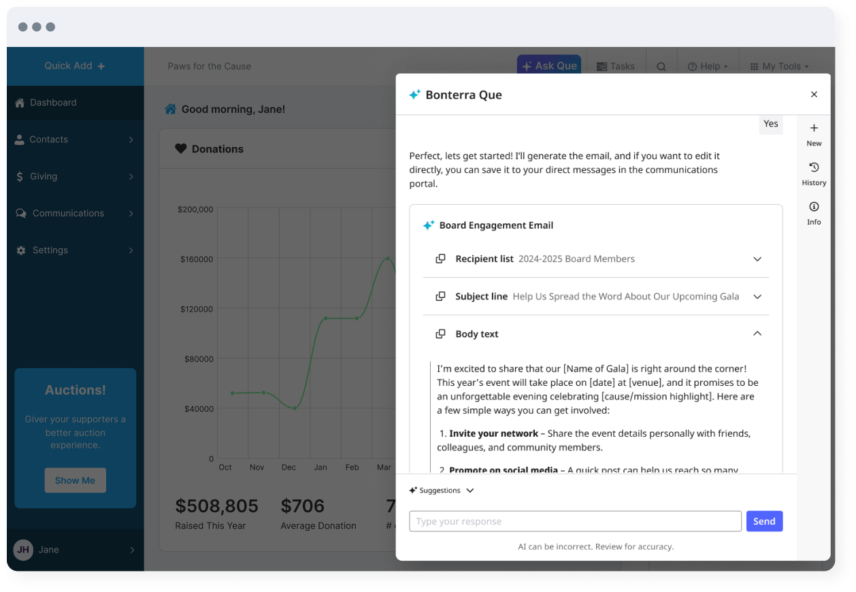Open the Suggestions dropdown

(441, 490)
